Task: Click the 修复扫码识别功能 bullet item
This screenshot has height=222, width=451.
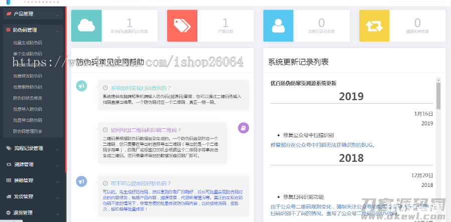Action: coord(304,197)
